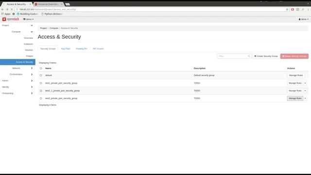Open actions dropdown for test2_private_port_security_group

pos(305,98)
